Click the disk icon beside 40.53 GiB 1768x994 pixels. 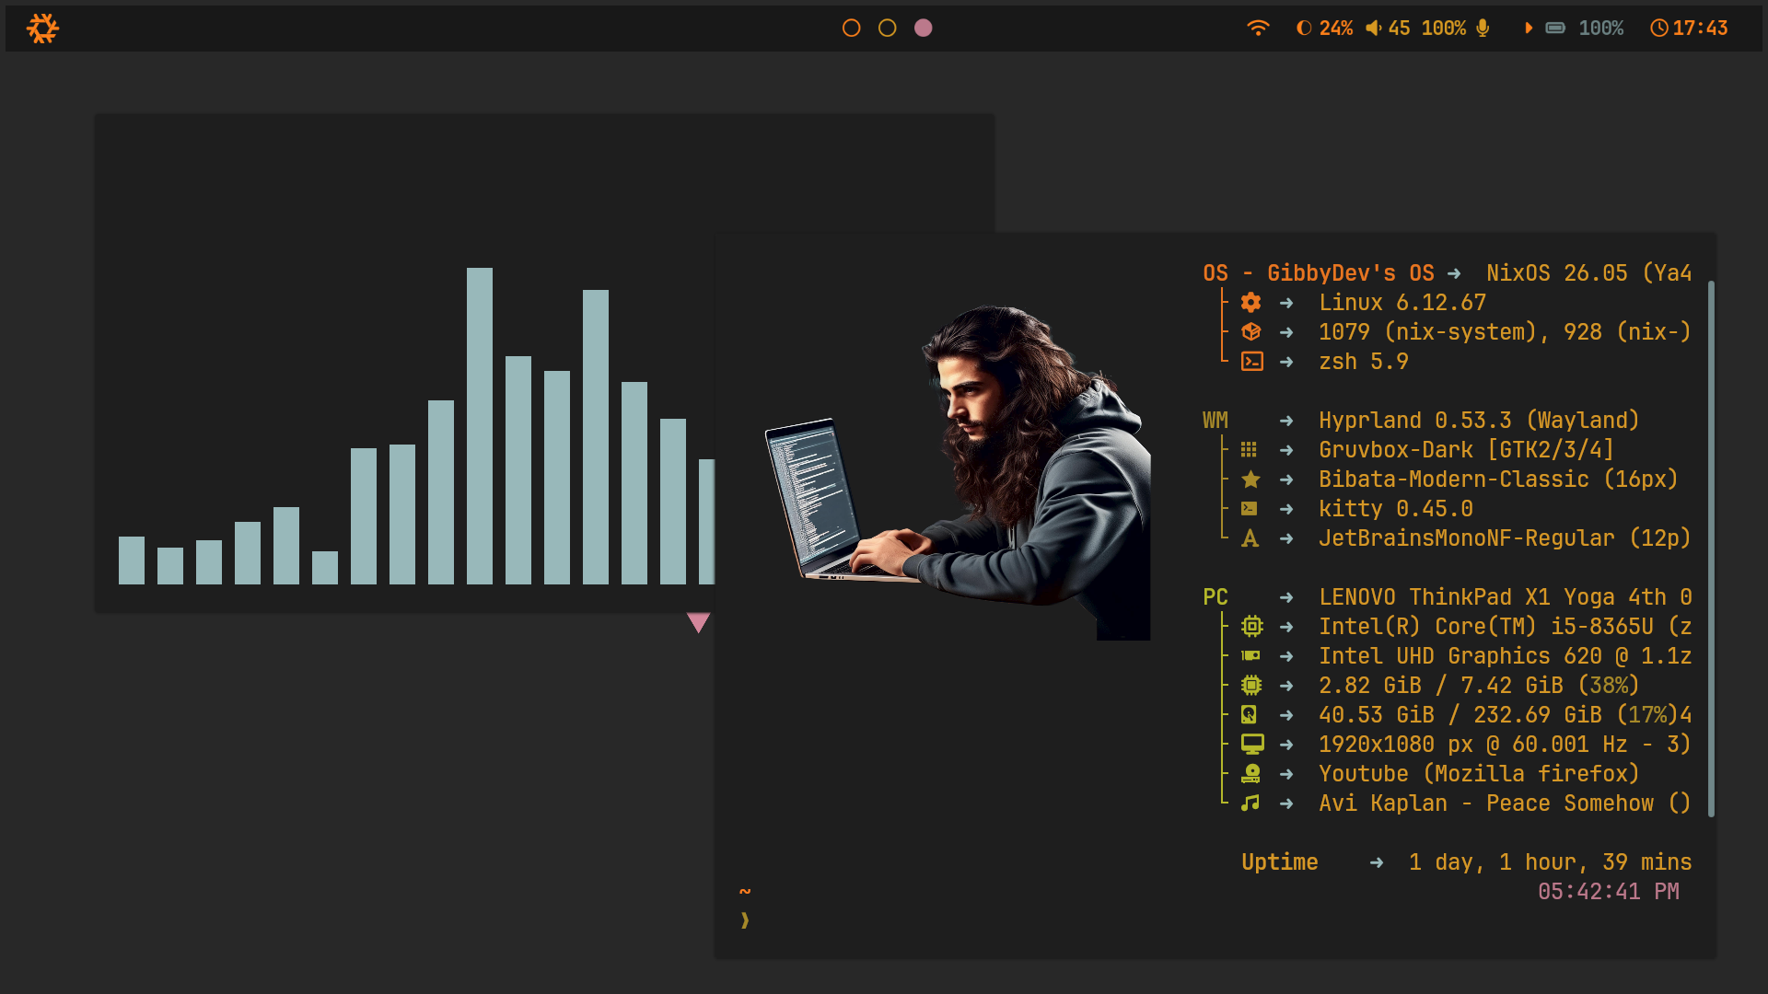click(x=1249, y=715)
